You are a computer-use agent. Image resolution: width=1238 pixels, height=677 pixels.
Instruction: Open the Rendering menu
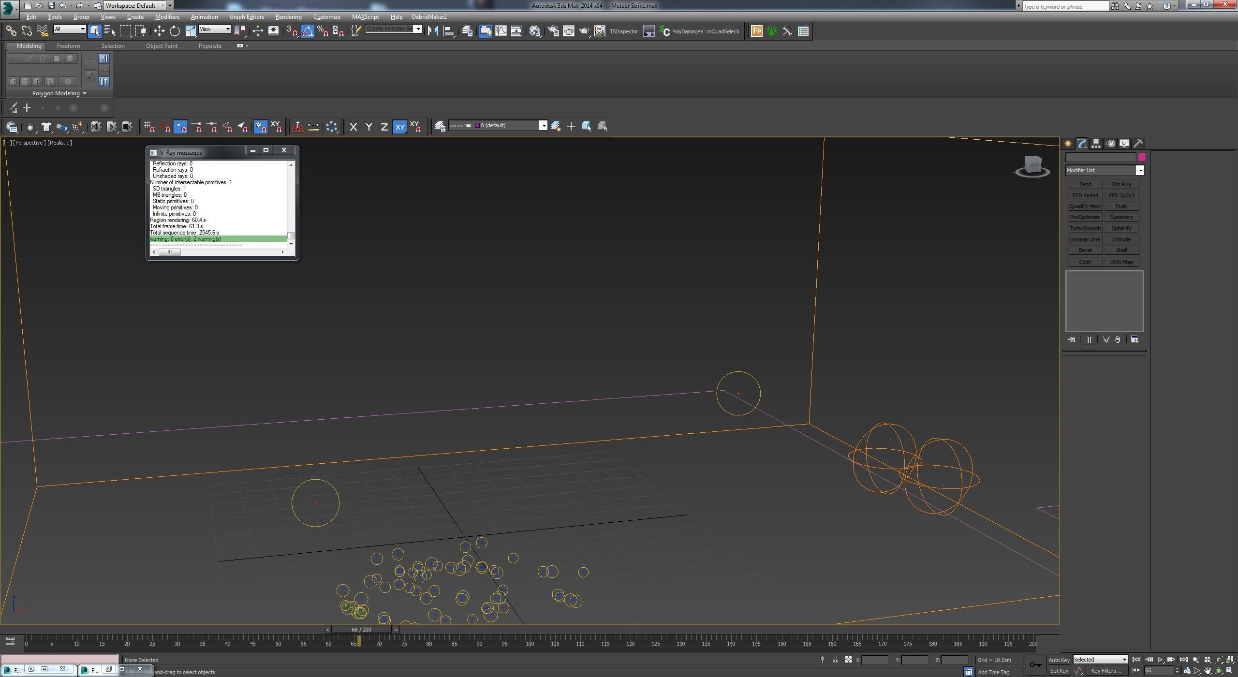288,17
